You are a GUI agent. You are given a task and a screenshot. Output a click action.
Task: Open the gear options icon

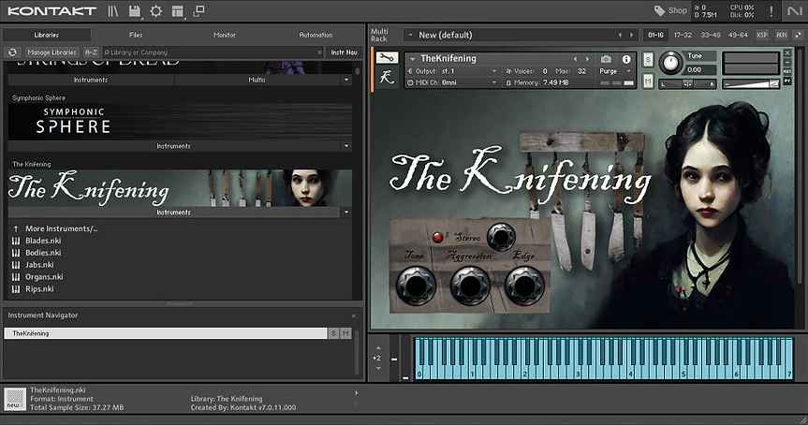click(156, 11)
